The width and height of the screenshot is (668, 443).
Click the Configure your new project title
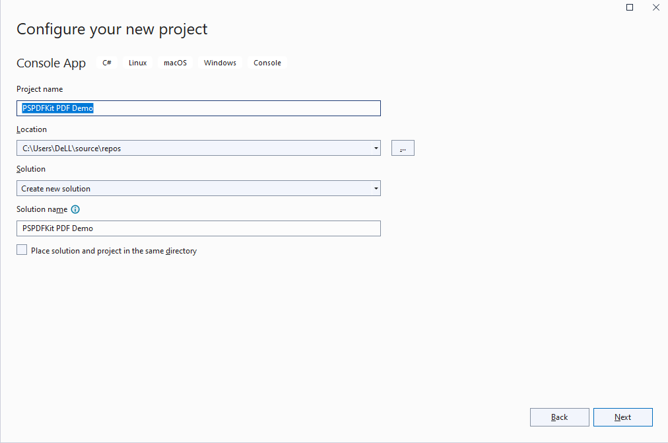tap(112, 29)
